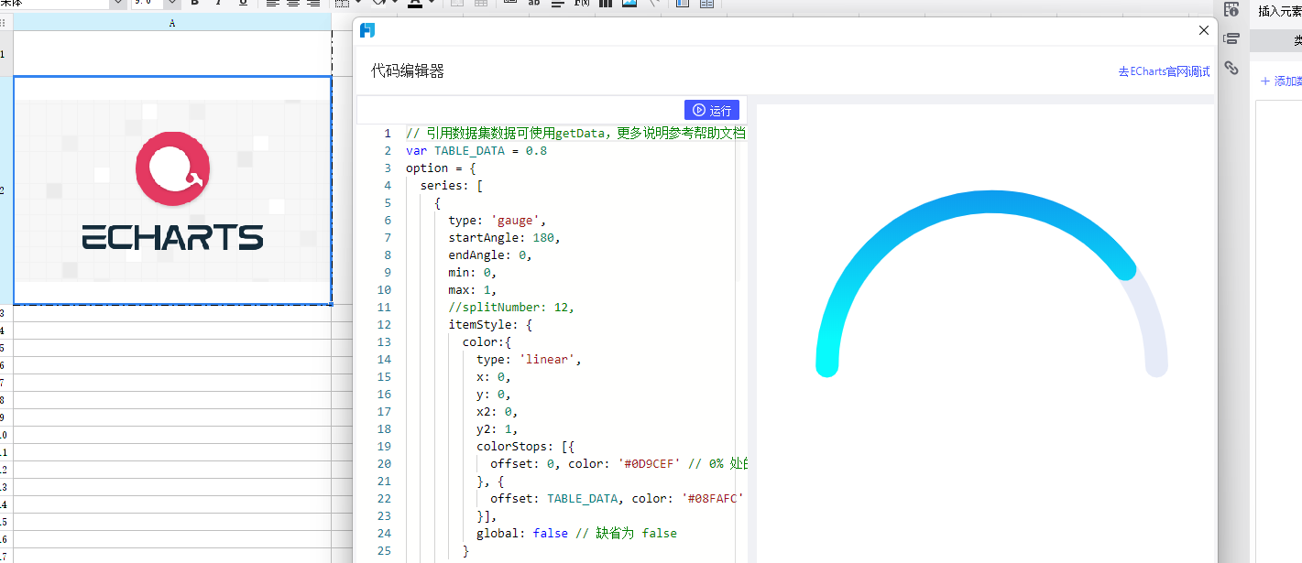Click the code line 'itemStyle: {'
1302x563 pixels.
(490, 324)
